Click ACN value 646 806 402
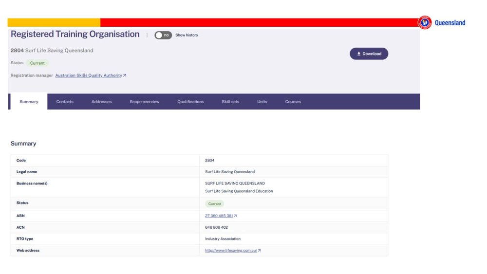 pos(217,227)
